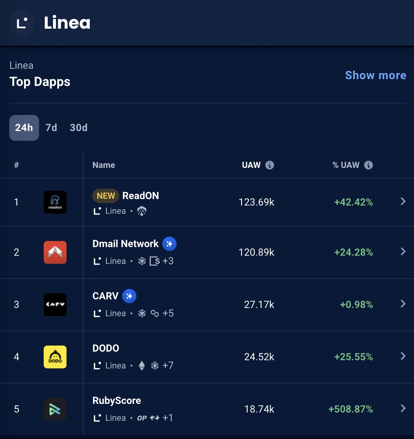414x439 pixels.
Task: Open the Dmail Network red logo
Action: point(55,252)
